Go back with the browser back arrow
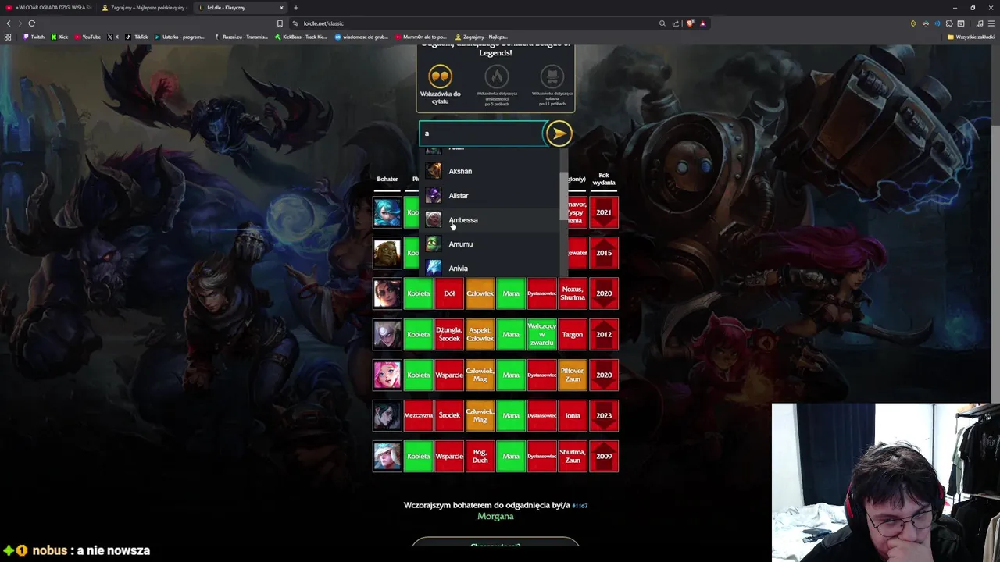The image size is (1000, 562). point(9,23)
